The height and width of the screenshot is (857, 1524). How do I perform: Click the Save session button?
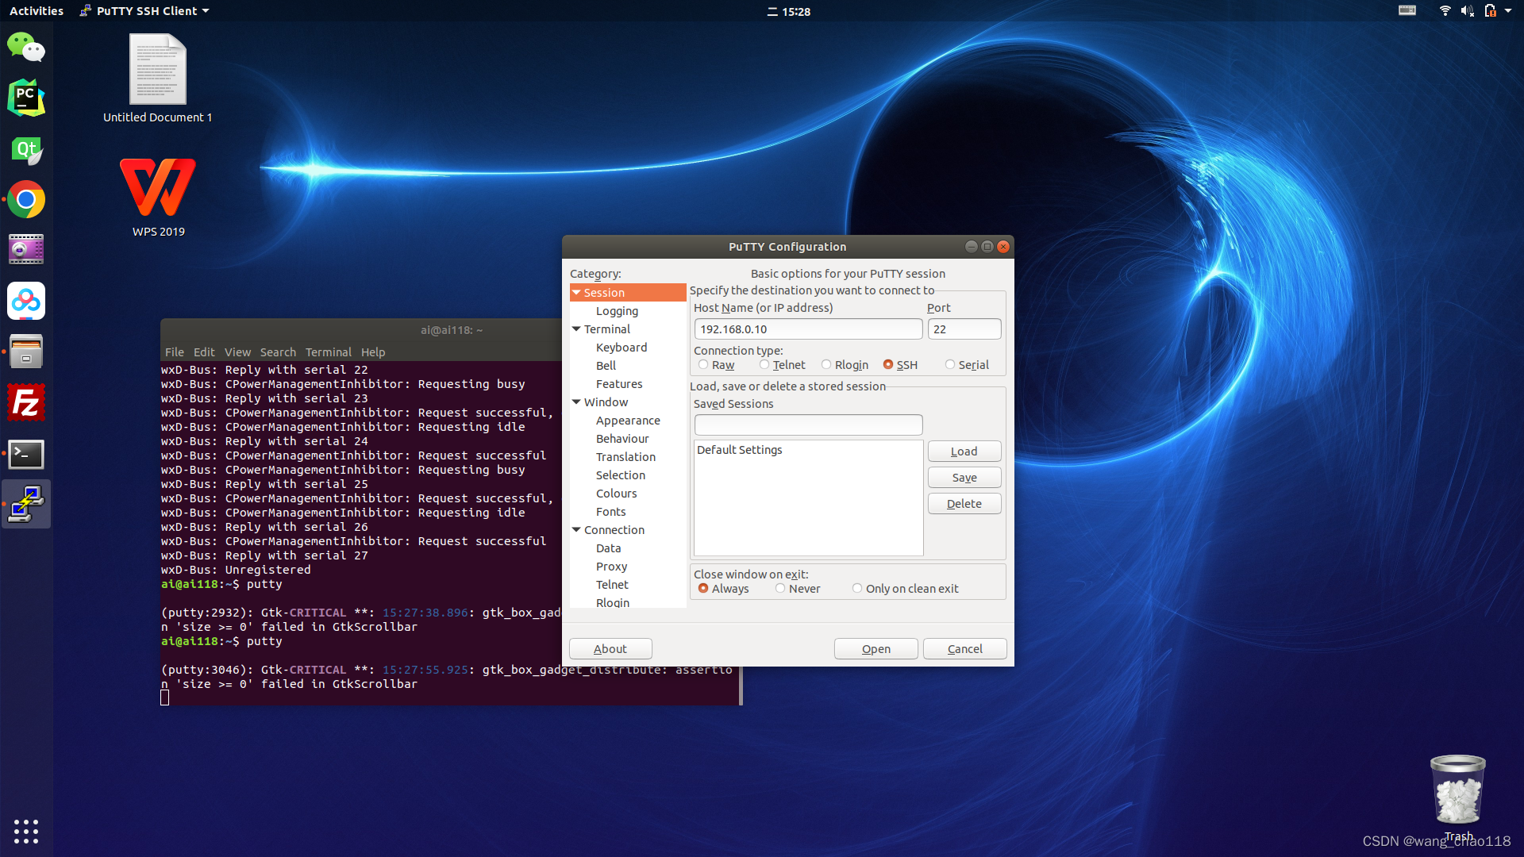click(964, 477)
